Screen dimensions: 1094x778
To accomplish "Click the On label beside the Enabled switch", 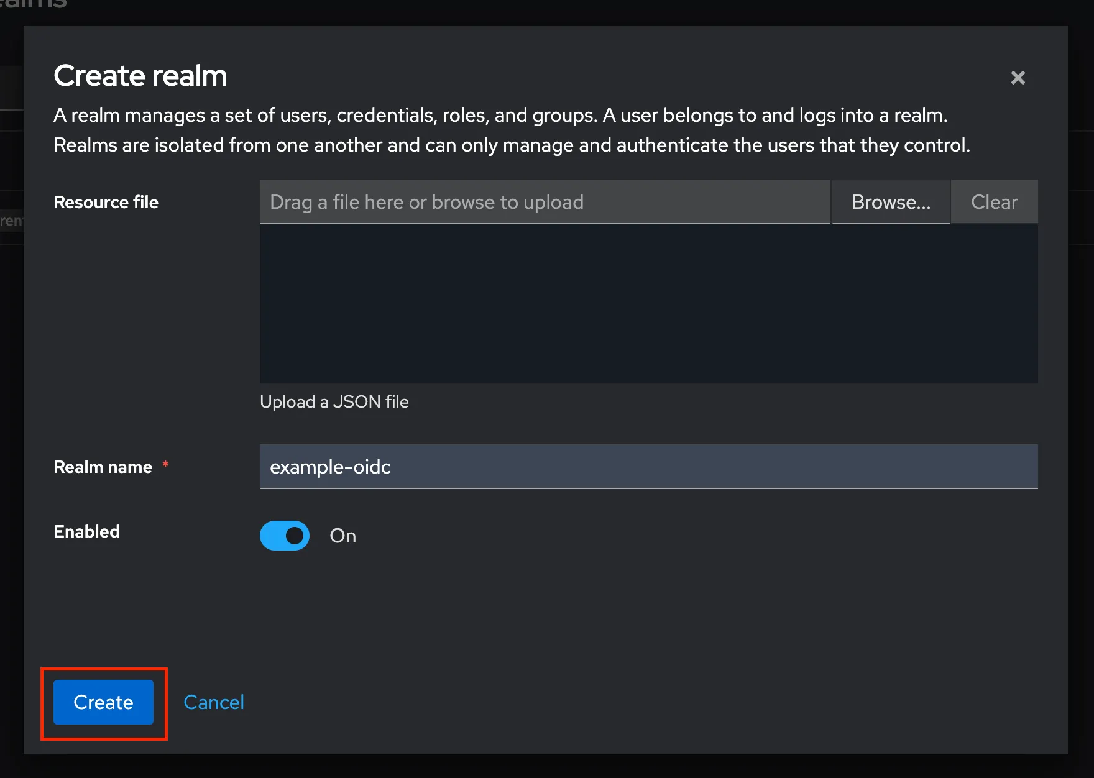I will point(342,536).
